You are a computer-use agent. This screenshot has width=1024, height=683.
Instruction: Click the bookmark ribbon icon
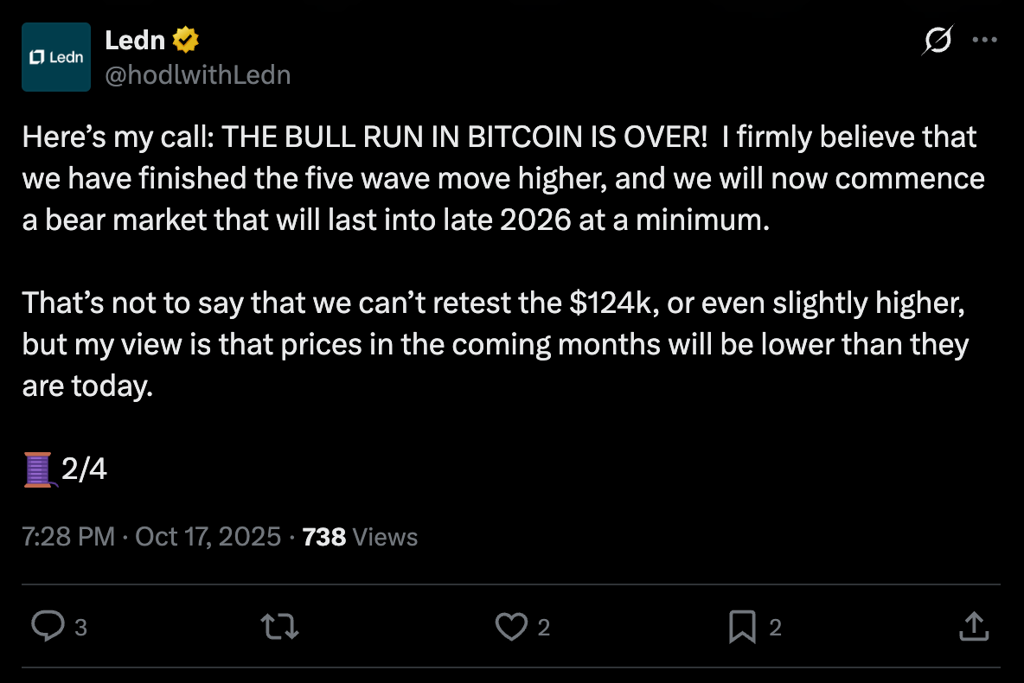(x=745, y=627)
